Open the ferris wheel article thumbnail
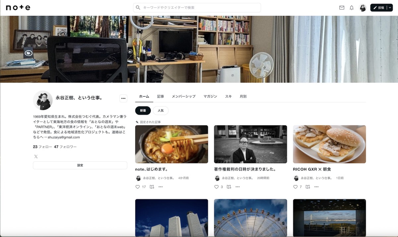 click(x=250, y=217)
